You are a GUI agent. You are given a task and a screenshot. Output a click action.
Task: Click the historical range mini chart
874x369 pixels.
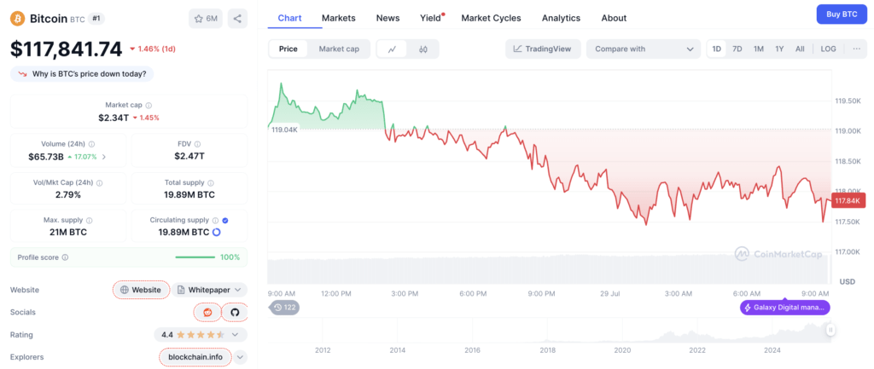(x=549, y=331)
